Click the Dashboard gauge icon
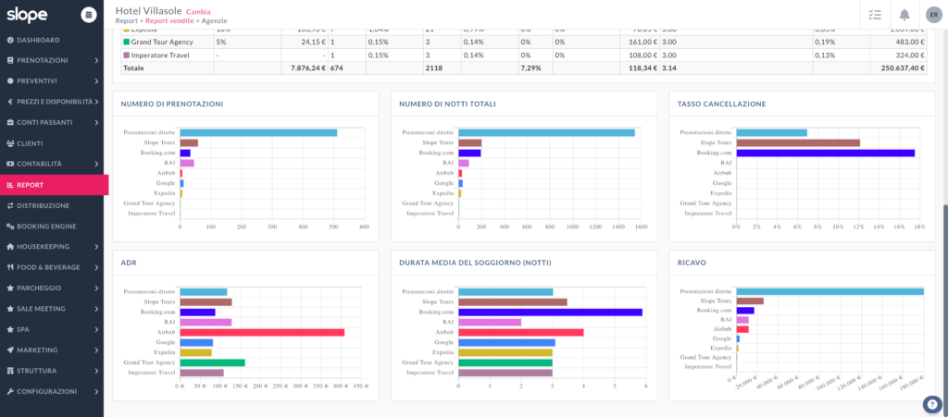Viewport: 948px width, 417px height. click(10, 40)
